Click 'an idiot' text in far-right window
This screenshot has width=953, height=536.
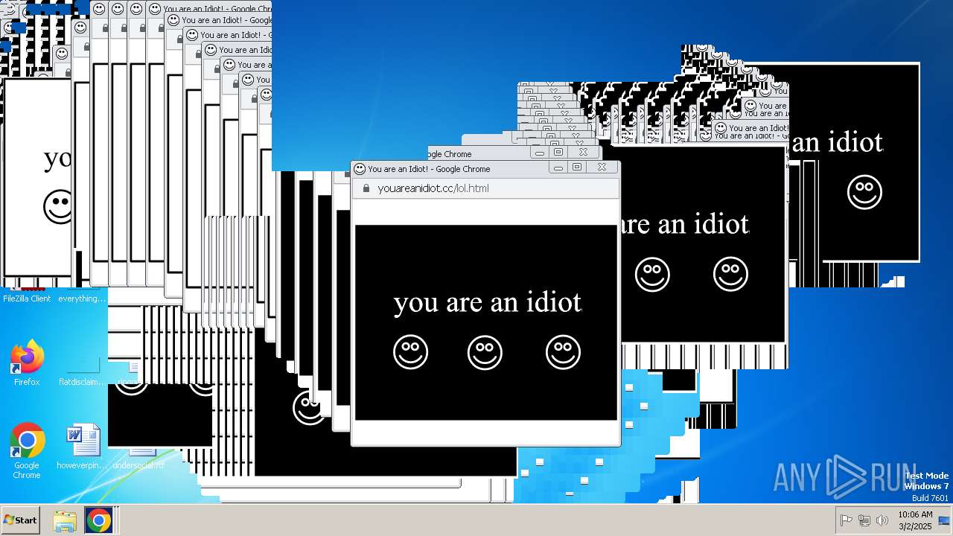pos(838,141)
